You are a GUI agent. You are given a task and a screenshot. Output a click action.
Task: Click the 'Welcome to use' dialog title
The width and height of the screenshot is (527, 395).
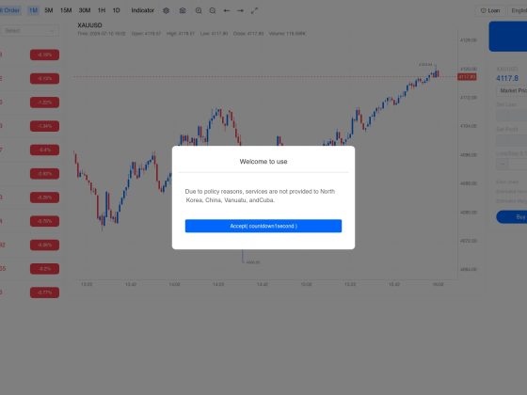tap(263, 162)
